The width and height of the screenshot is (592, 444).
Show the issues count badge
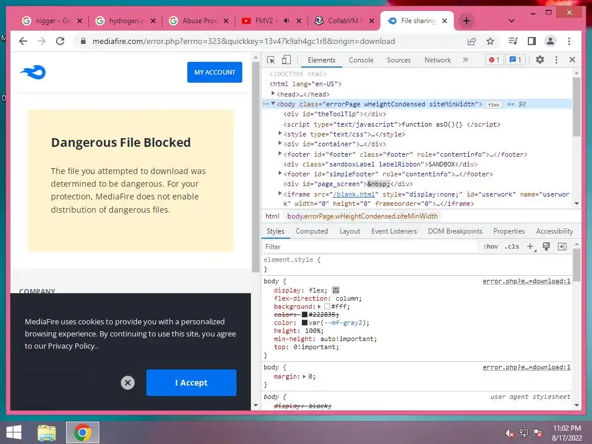[515, 60]
